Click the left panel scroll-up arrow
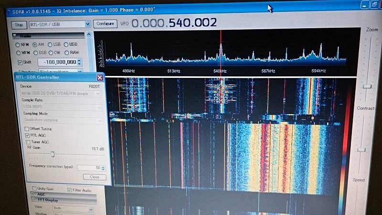Screen dimensions: 382x215 [x=89, y=34]
